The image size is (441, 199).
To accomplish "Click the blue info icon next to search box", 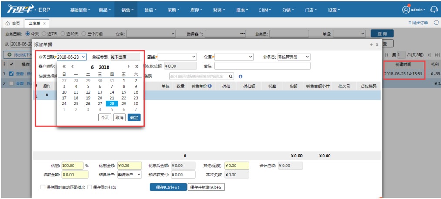I will 240,76.
